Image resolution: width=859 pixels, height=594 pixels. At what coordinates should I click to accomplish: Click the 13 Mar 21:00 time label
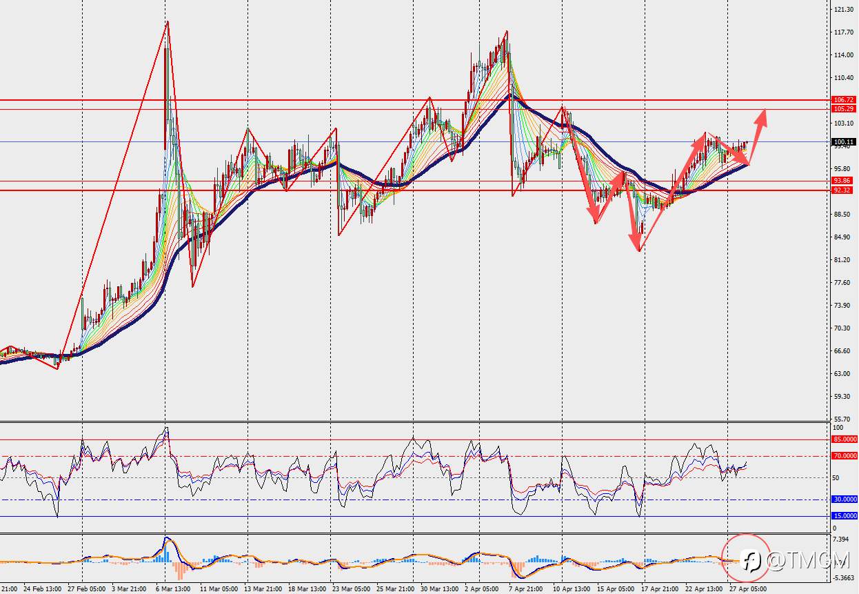(263, 589)
